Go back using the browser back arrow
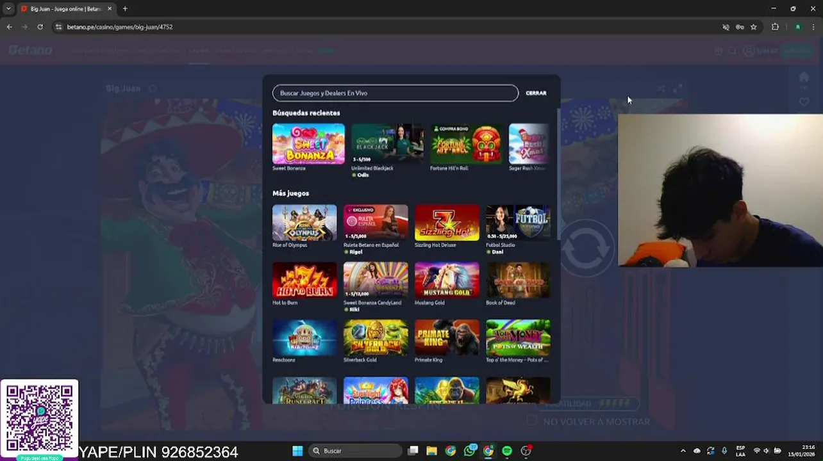This screenshot has height=461, width=823. pyautogui.click(x=9, y=27)
